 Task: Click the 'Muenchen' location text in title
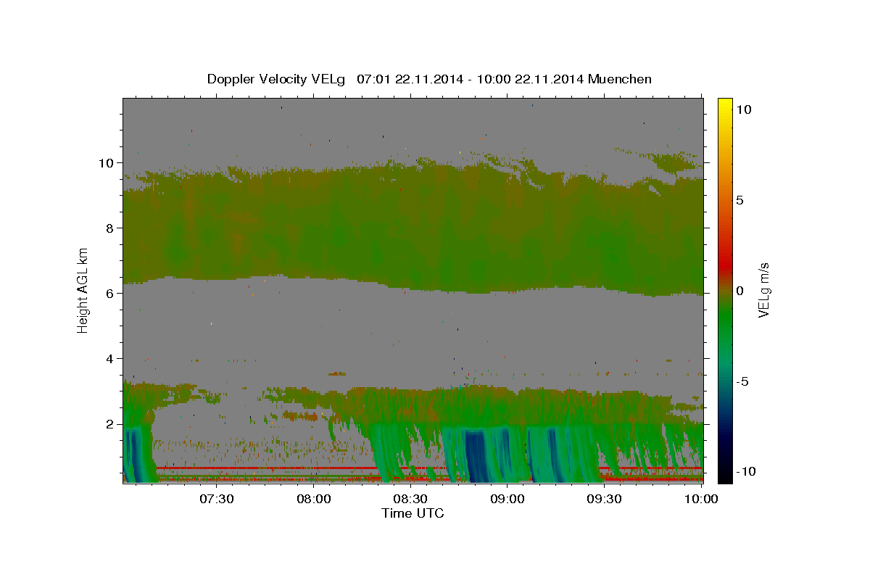click(620, 79)
